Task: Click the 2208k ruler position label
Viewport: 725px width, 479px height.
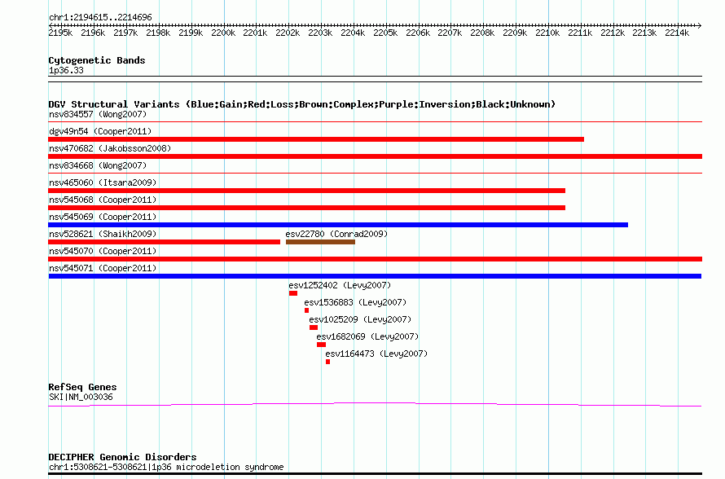Action: coord(483,33)
